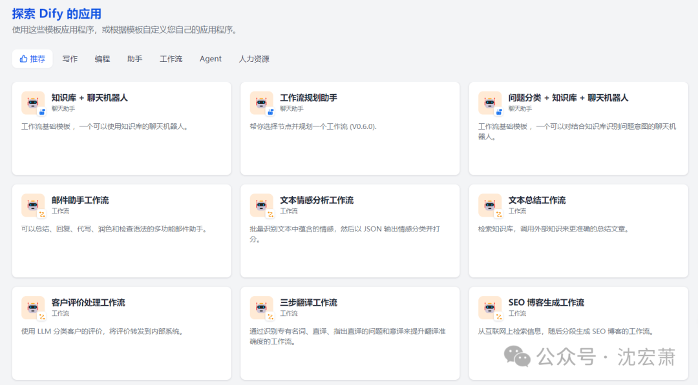Click 工作流 label under 邮件助手工作流
698x385 pixels.
coord(61,211)
